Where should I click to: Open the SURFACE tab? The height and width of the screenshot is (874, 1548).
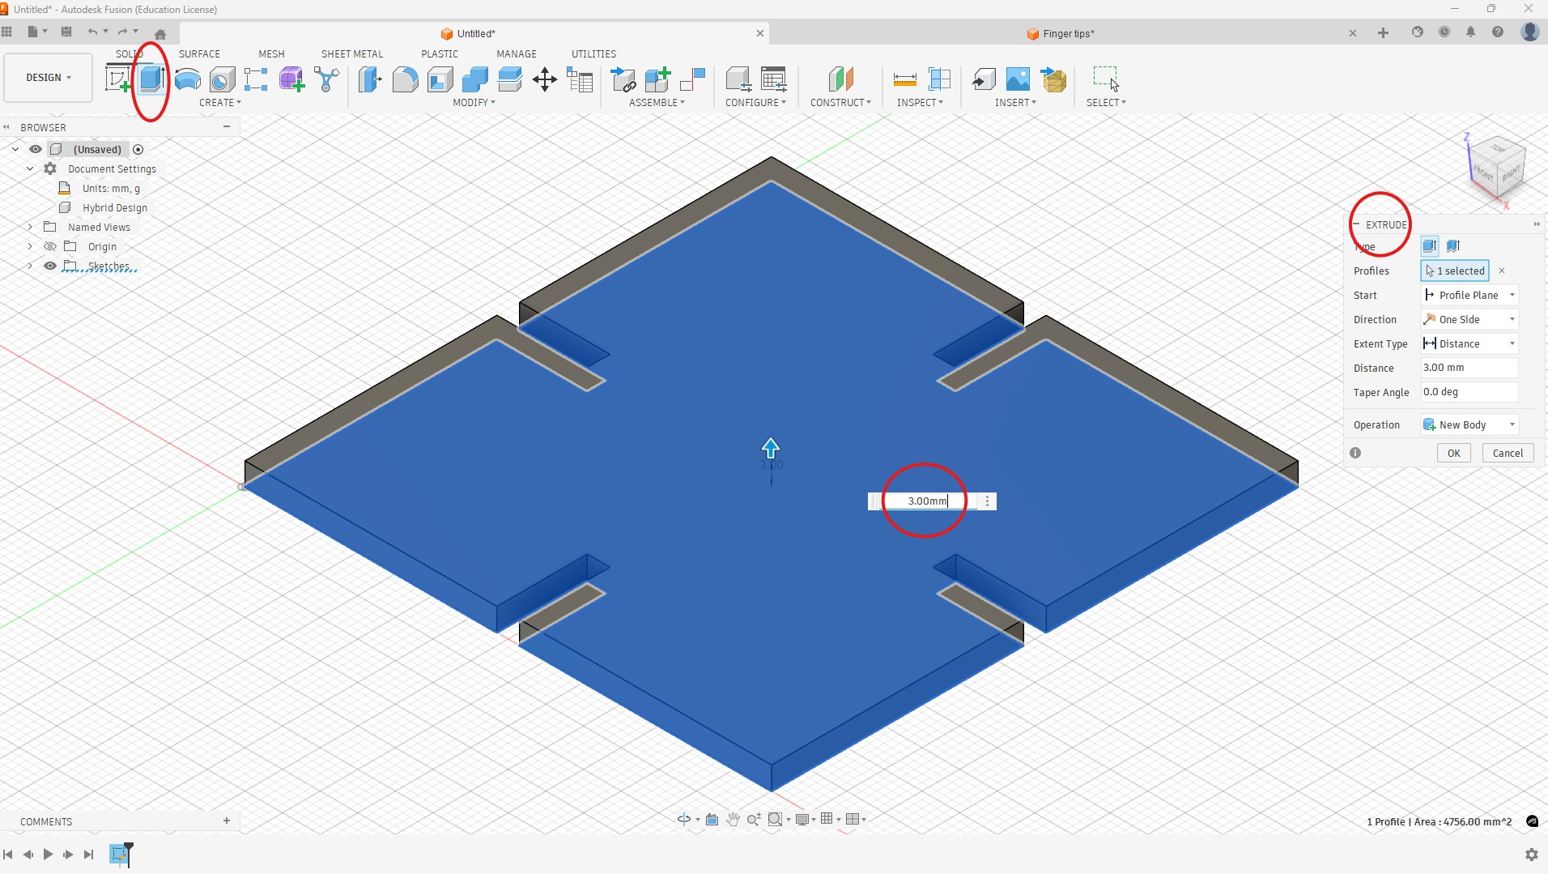point(199,53)
